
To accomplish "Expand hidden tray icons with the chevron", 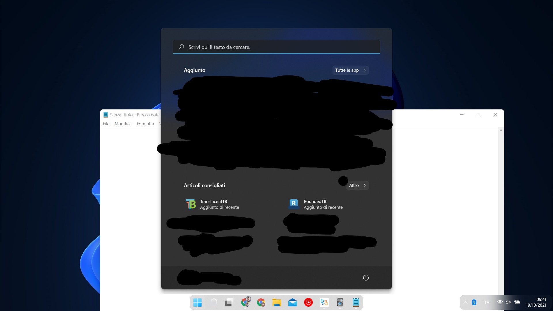I will 466,302.
